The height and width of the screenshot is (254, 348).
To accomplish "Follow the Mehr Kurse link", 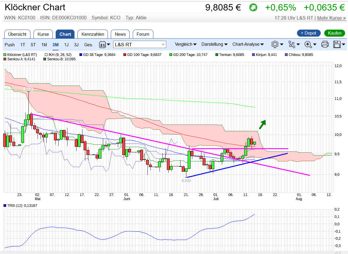I will coord(331,18).
